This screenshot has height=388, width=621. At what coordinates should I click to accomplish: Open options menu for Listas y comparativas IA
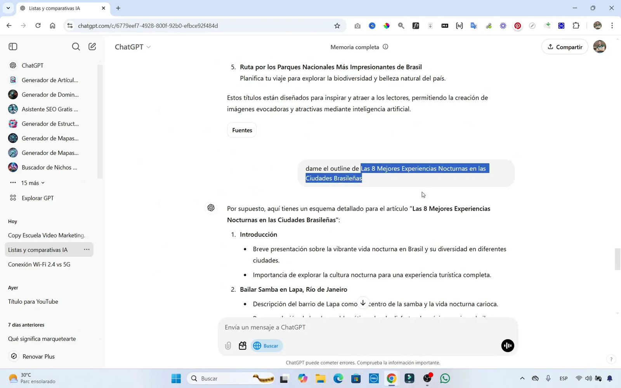[x=87, y=249]
